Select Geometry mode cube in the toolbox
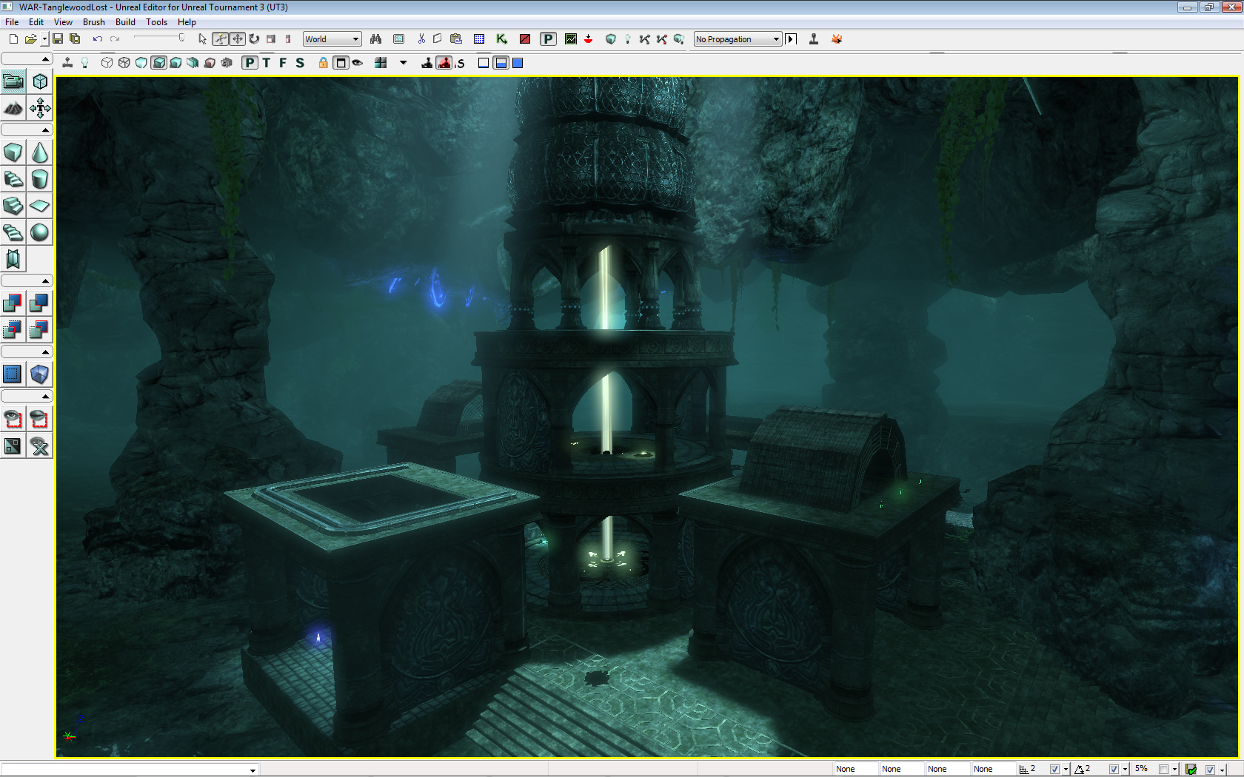Viewport: 1244px width, 777px height. 40,81
